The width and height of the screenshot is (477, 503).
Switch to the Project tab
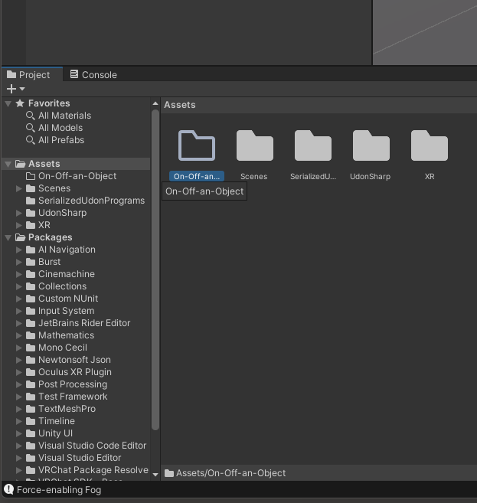[28, 74]
